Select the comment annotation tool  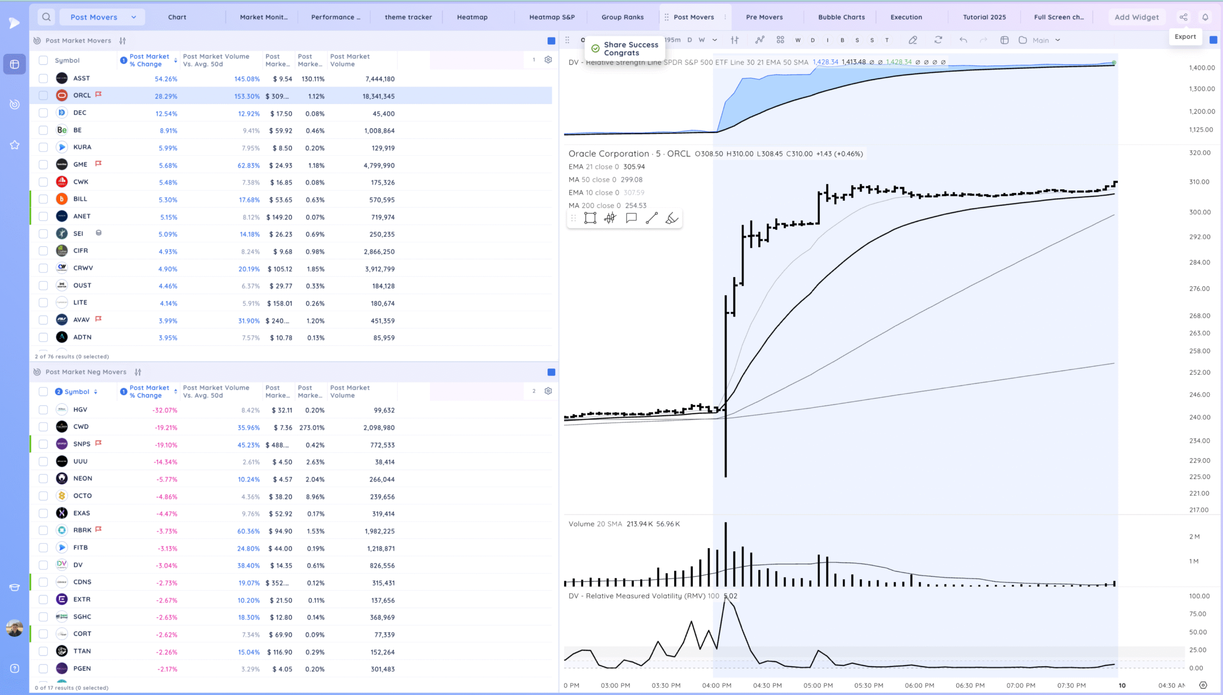(631, 218)
